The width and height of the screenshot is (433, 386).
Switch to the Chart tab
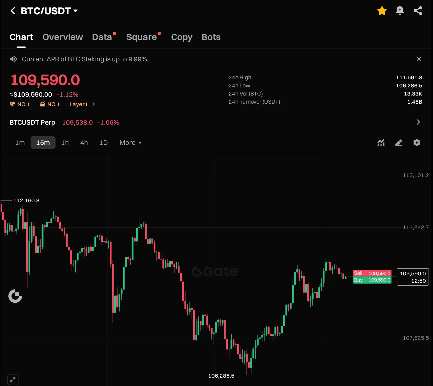[21, 37]
